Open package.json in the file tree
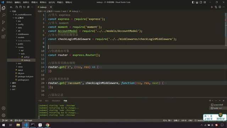 coord(23,80)
